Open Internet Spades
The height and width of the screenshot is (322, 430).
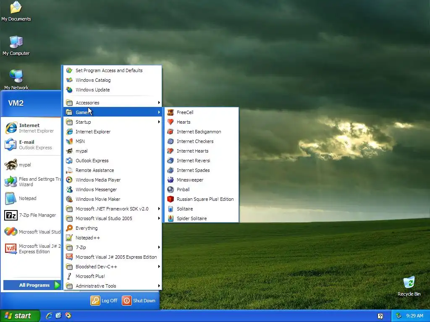tap(201, 170)
